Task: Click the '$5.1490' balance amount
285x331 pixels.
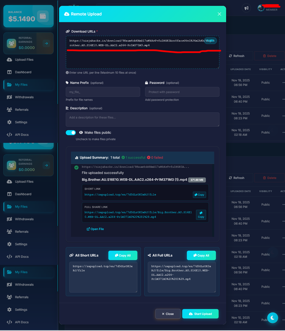Action: (22, 19)
